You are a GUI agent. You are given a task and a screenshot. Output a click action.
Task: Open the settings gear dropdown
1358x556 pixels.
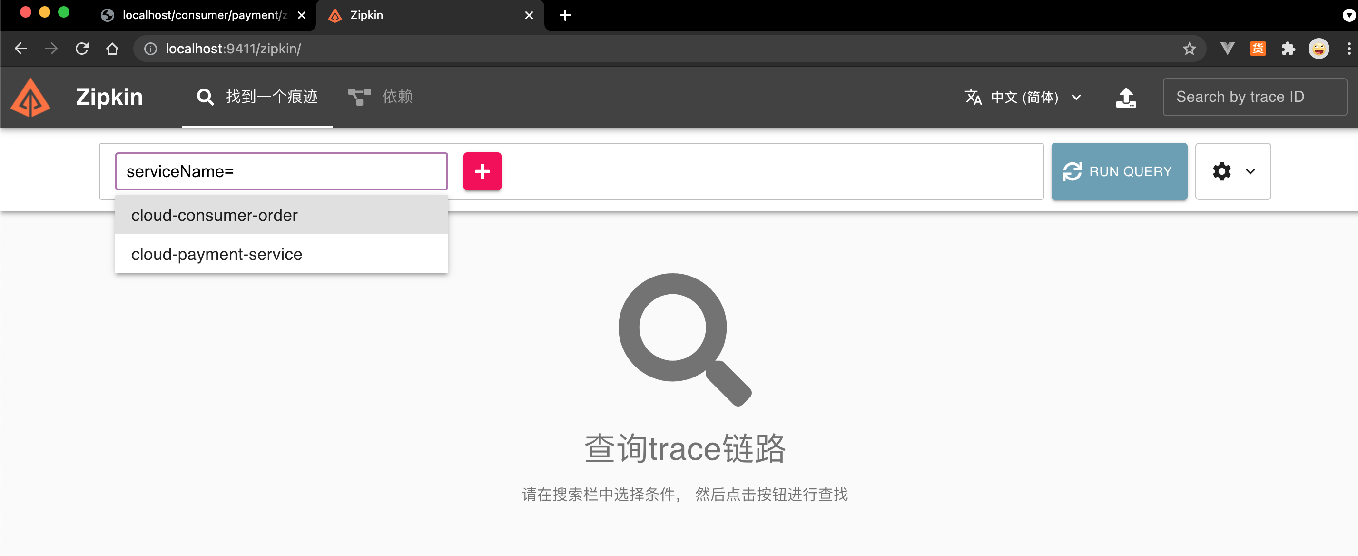tap(1232, 171)
